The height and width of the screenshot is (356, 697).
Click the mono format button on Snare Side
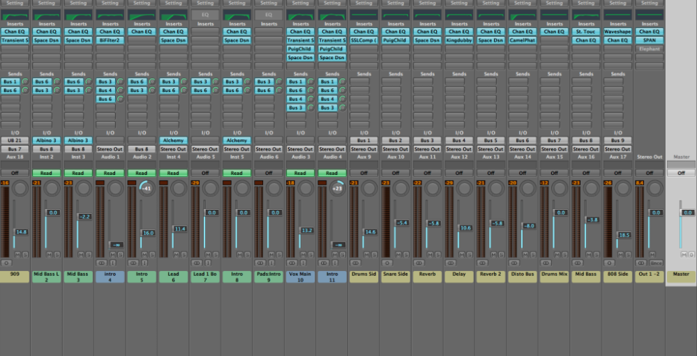click(x=387, y=263)
